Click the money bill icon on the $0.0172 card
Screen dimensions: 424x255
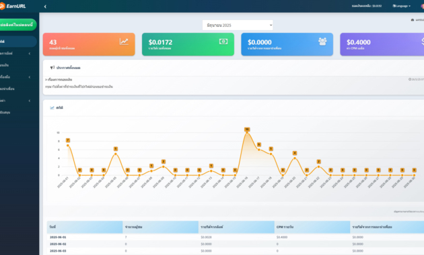click(223, 42)
